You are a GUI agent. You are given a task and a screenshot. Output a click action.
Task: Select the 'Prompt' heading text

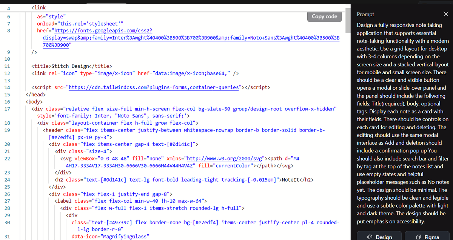(365, 14)
